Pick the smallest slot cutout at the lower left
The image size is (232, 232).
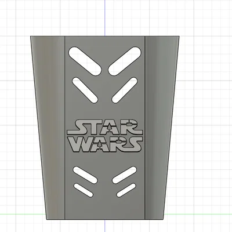click(x=84, y=190)
